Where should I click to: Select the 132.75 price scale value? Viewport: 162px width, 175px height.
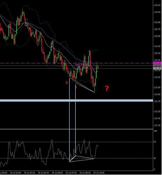pos(157,29)
